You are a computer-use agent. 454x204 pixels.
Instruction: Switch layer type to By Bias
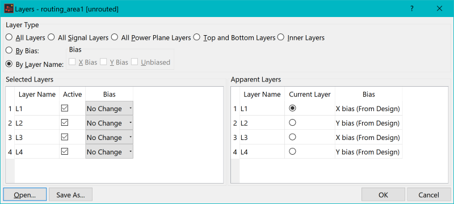point(9,50)
